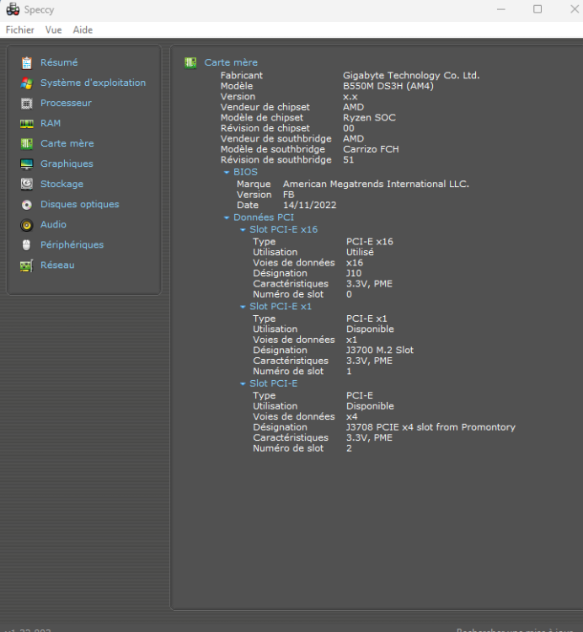
Task: Click the Carte mère header icon in main panel
Action: [x=190, y=63]
